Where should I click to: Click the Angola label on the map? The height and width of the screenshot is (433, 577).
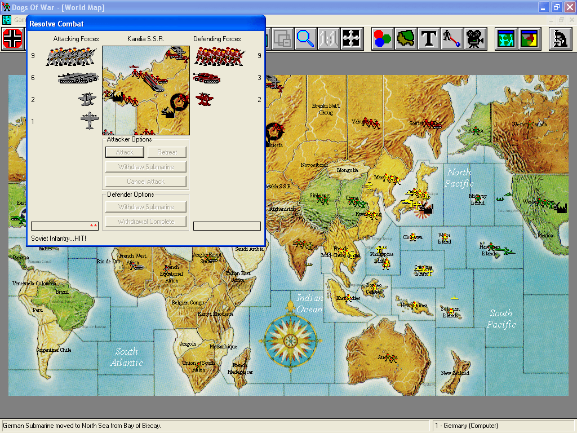coord(188,344)
